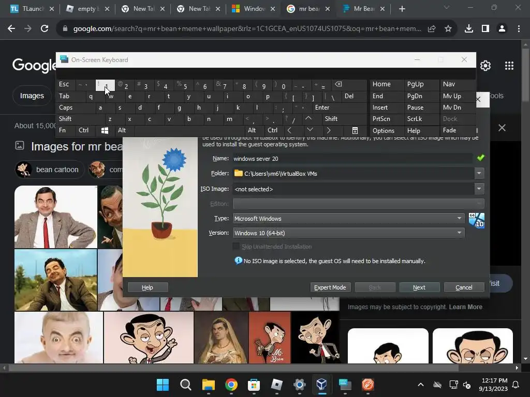The height and width of the screenshot is (397, 530).
Task: Click Next in VirtualBox wizard
Action: pos(419,287)
